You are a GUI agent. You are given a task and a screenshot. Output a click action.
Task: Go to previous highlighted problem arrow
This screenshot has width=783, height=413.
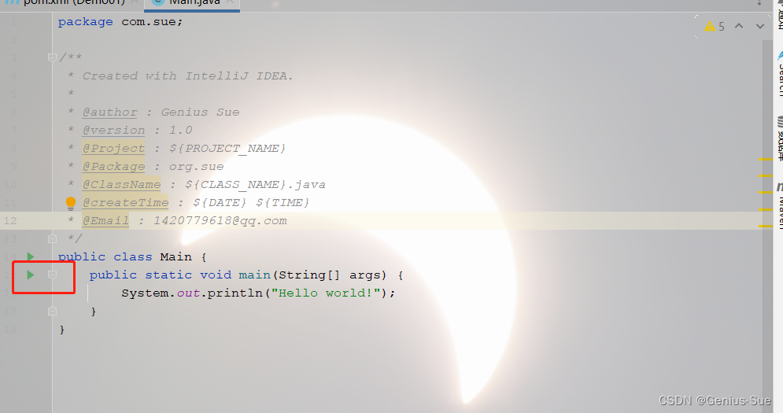tap(739, 26)
